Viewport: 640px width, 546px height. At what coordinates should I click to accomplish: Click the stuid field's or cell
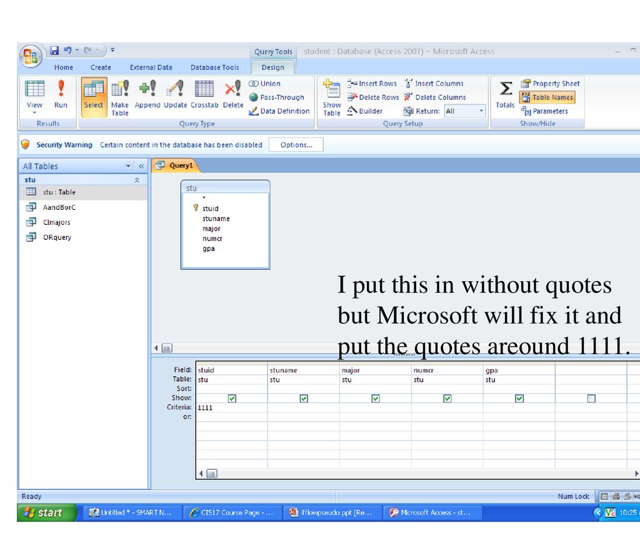point(231,417)
